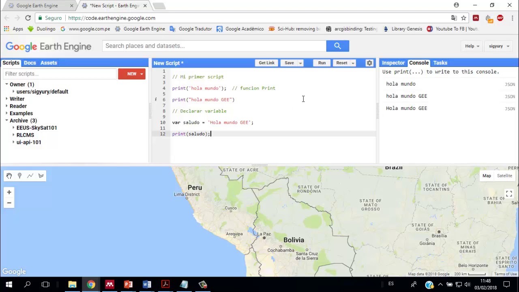Open the sigyury account dropdown
Screen dimensions: 519x292
tap(499, 46)
